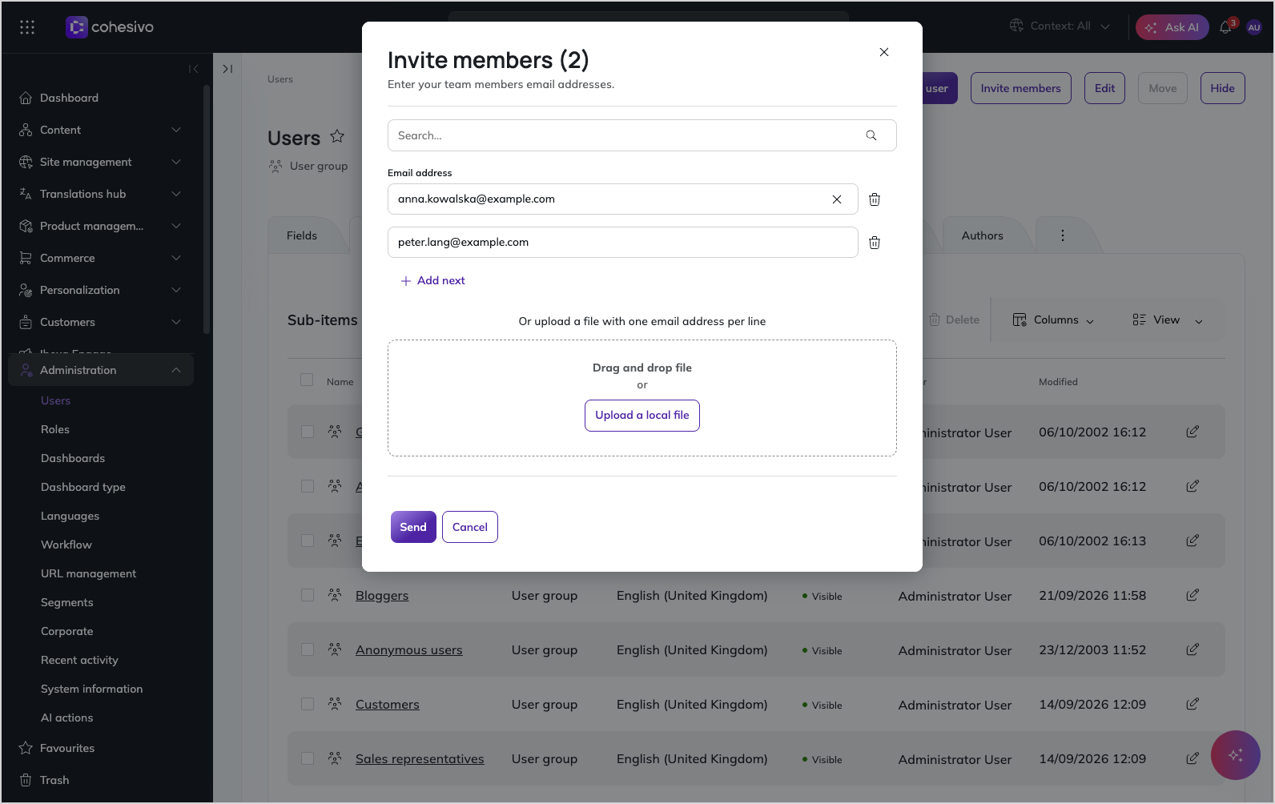Expand the side panel arrow icon
The width and height of the screenshot is (1275, 804).
[x=227, y=69]
